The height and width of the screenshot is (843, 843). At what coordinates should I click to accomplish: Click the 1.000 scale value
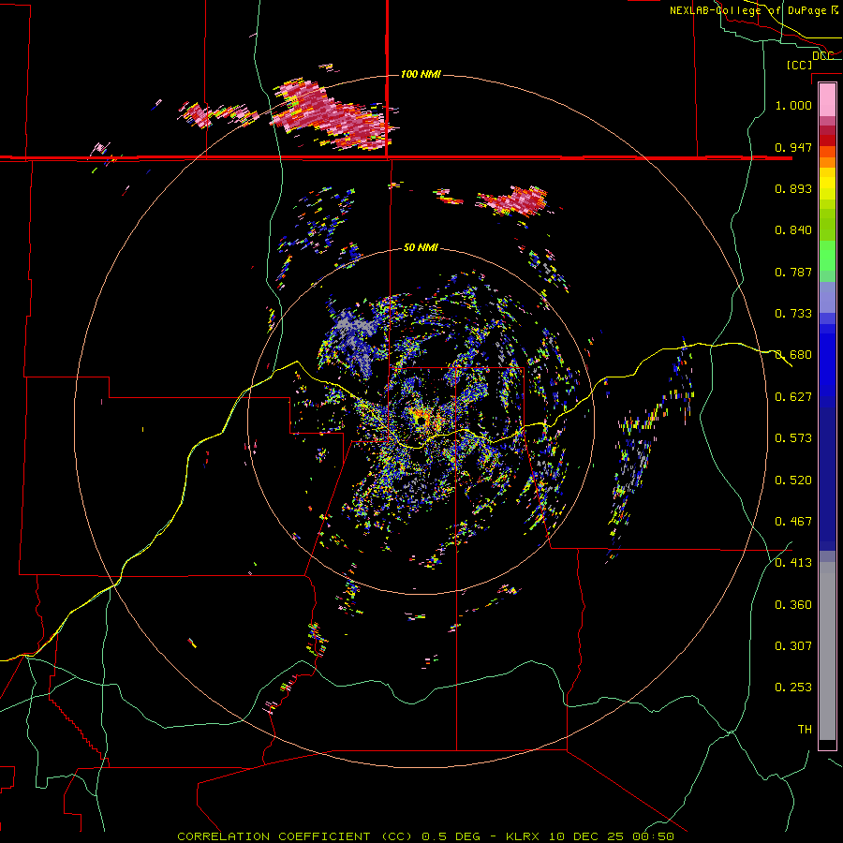793,105
